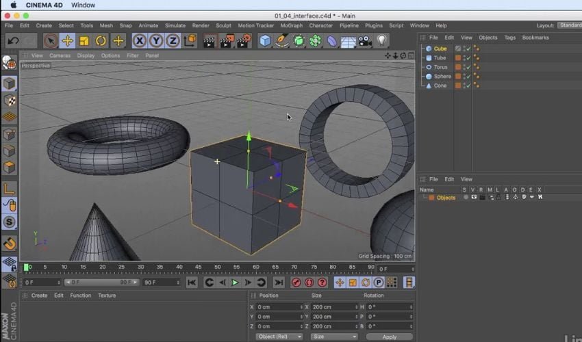Select Points mode in left palette
582x342 pixels.
click(x=10, y=134)
